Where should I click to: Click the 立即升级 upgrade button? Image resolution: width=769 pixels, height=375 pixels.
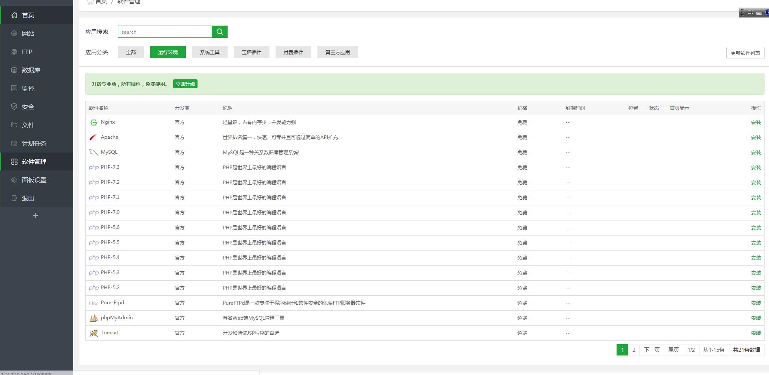pyautogui.click(x=185, y=84)
